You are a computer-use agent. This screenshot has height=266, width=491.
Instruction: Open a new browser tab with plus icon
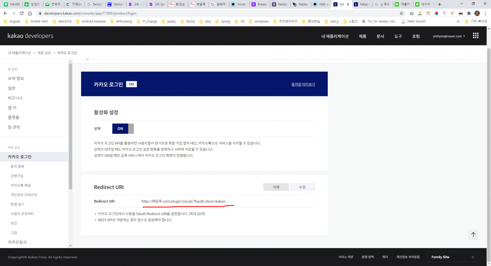[439, 4]
